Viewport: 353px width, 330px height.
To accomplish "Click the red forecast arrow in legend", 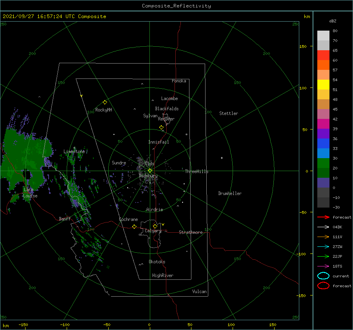I will click(x=323, y=217).
